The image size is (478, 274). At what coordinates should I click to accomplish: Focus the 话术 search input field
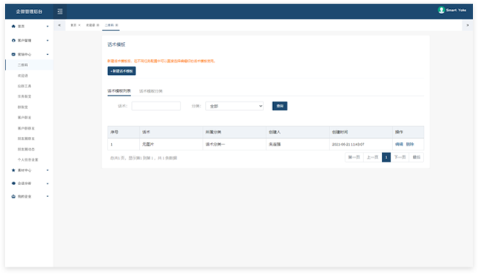point(156,106)
